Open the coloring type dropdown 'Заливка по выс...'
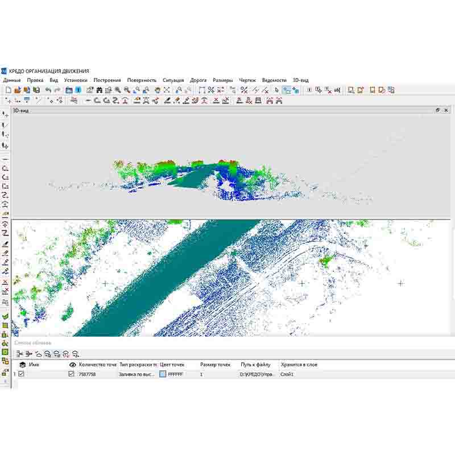This screenshot has width=455, height=455. pos(137,374)
